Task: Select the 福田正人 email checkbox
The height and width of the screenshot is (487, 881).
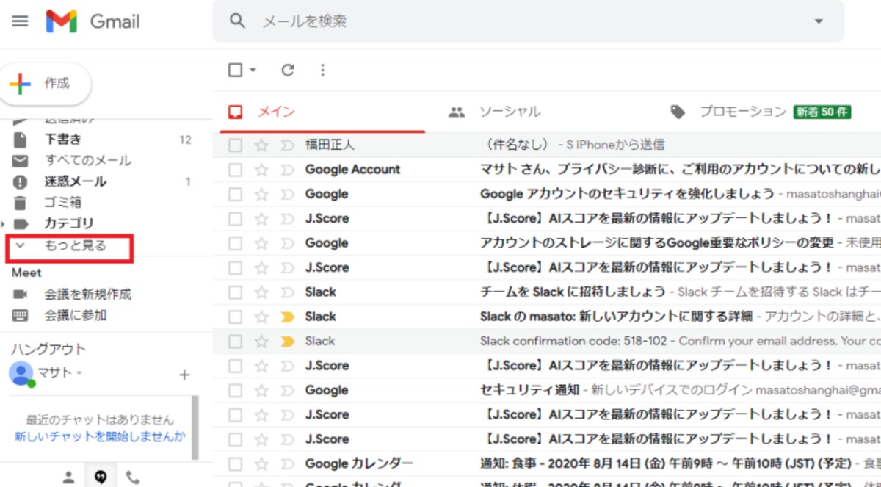Action: click(235, 145)
